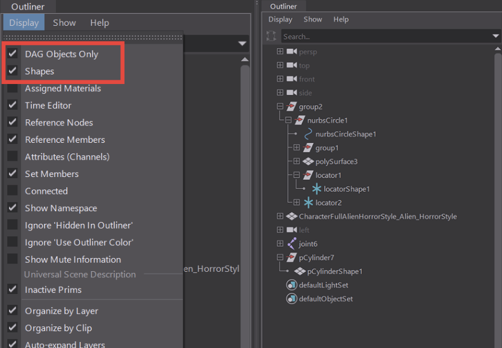The width and height of the screenshot is (502, 348).
Task: Click the joint6 joint icon
Action: (292, 244)
